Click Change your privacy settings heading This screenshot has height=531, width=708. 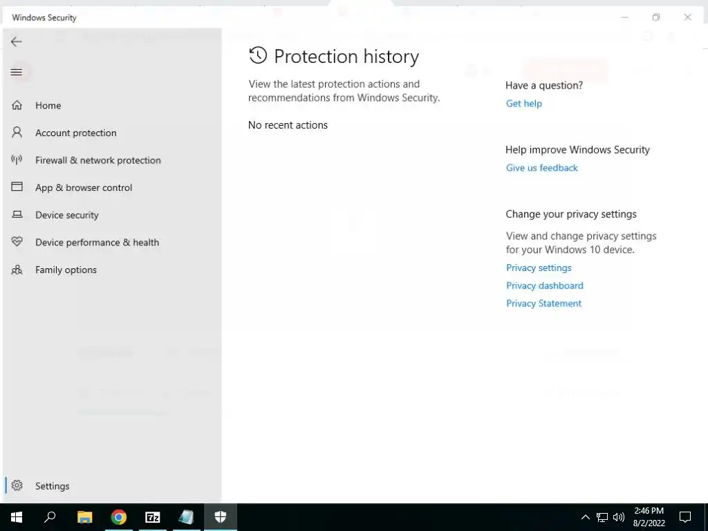(x=571, y=214)
